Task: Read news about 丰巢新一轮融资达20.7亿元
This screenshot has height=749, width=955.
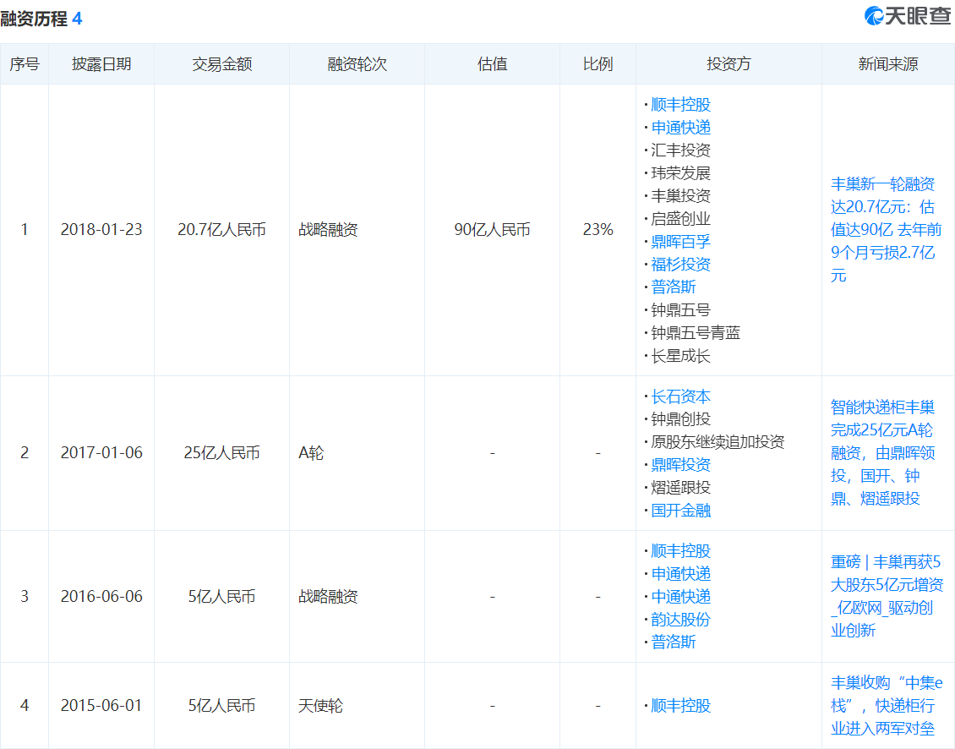Action: [883, 230]
